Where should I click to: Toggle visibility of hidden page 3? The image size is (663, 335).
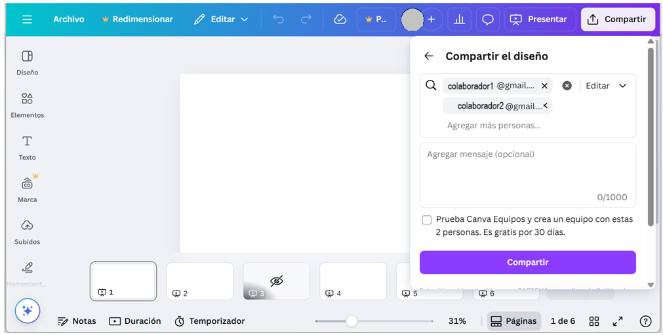276,281
